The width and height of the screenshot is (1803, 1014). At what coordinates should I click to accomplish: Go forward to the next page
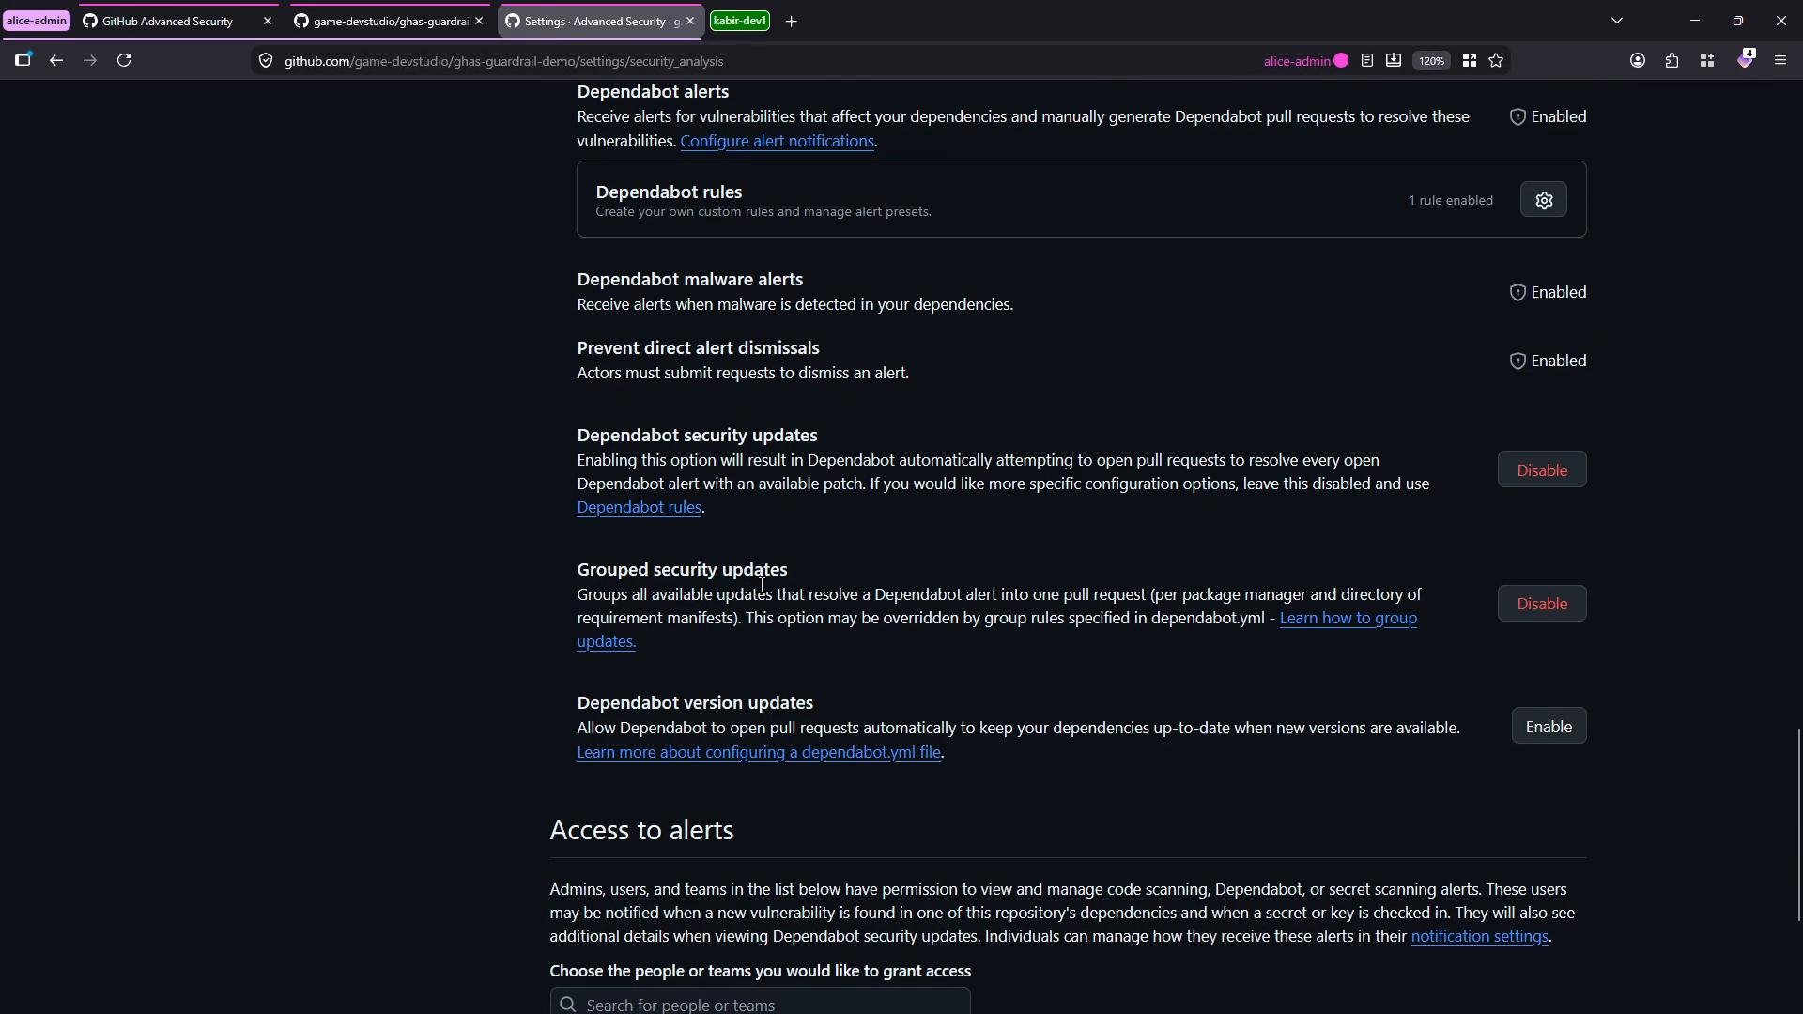pyautogui.click(x=90, y=61)
